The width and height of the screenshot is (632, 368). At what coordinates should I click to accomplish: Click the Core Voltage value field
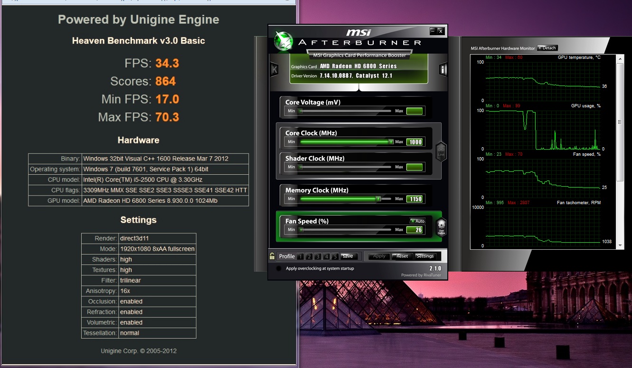click(415, 111)
